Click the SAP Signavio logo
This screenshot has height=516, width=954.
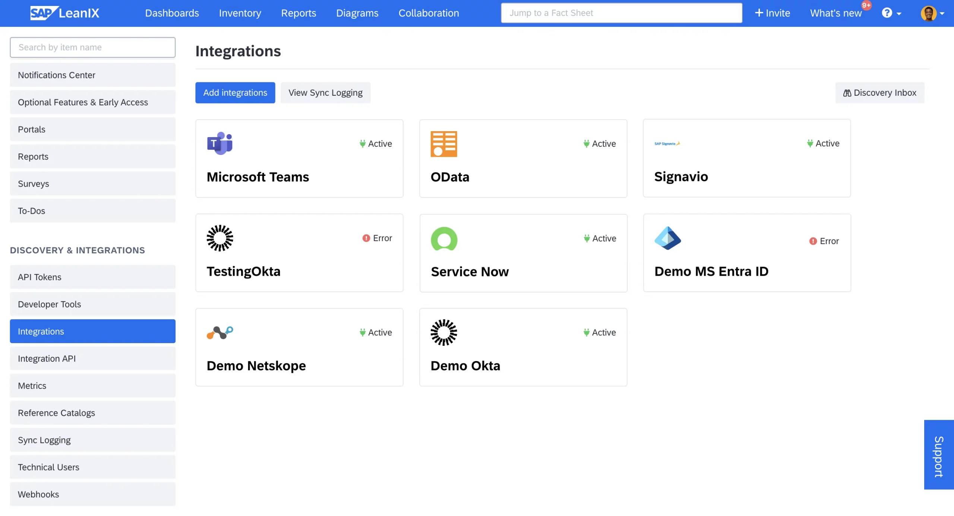click(x=667, y=143)
